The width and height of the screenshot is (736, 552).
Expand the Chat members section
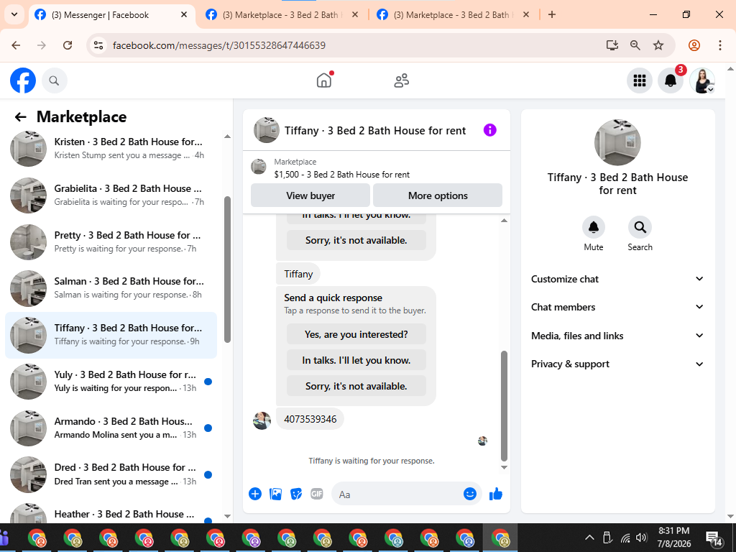[617, 307]
